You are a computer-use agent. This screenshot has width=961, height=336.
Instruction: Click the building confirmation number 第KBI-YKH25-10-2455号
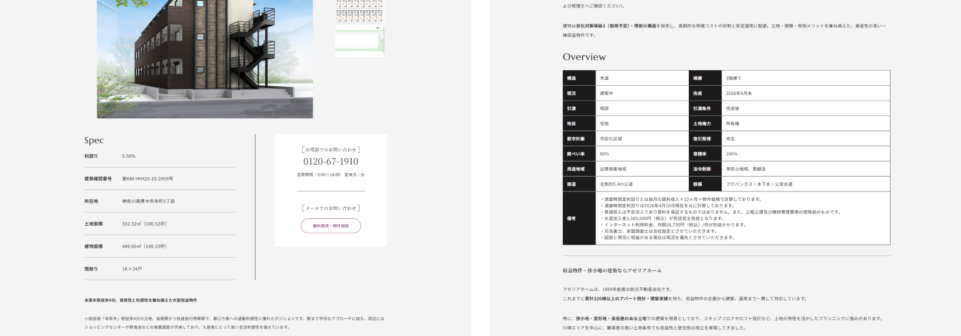[148, 179]
